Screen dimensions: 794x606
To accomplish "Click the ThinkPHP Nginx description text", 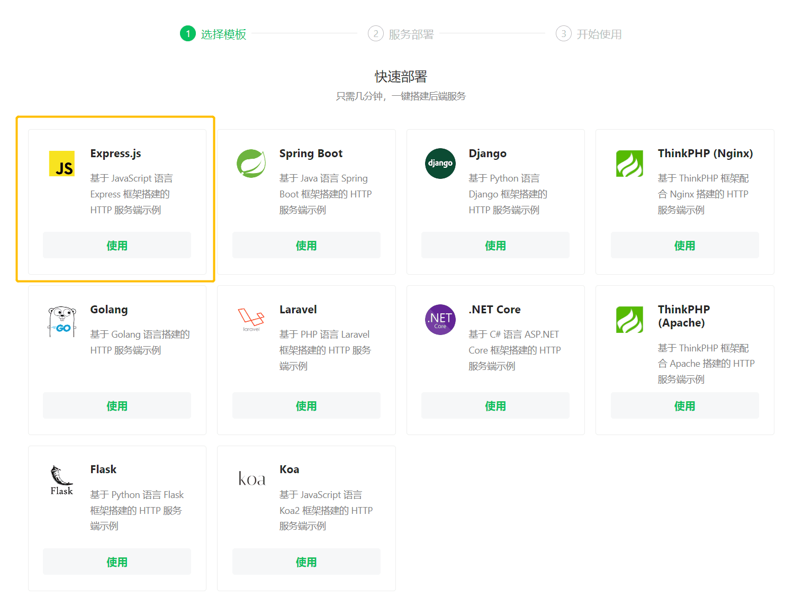I will tap(703, 194).
